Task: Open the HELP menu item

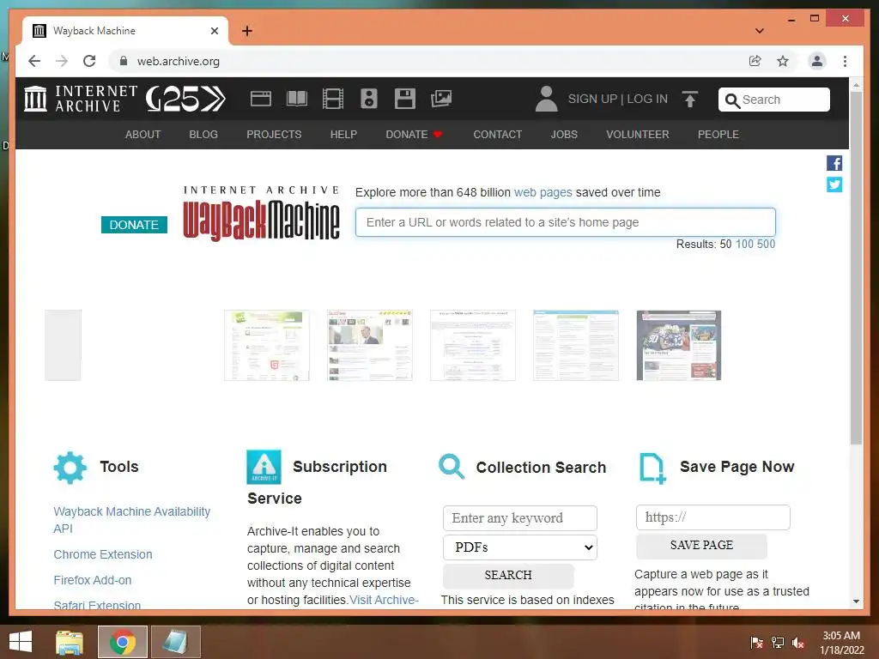Action: 343,135
